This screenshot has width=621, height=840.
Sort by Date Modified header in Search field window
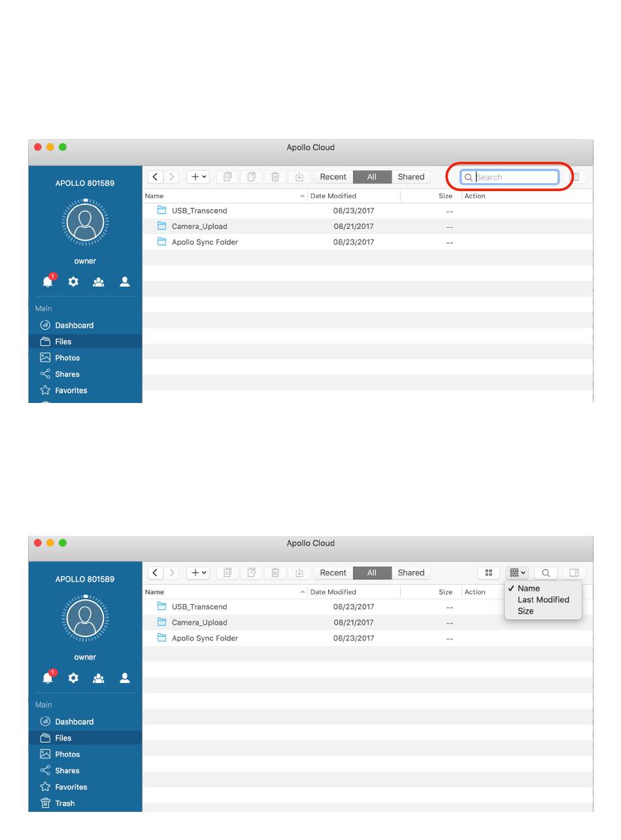(x=333, y=196)
